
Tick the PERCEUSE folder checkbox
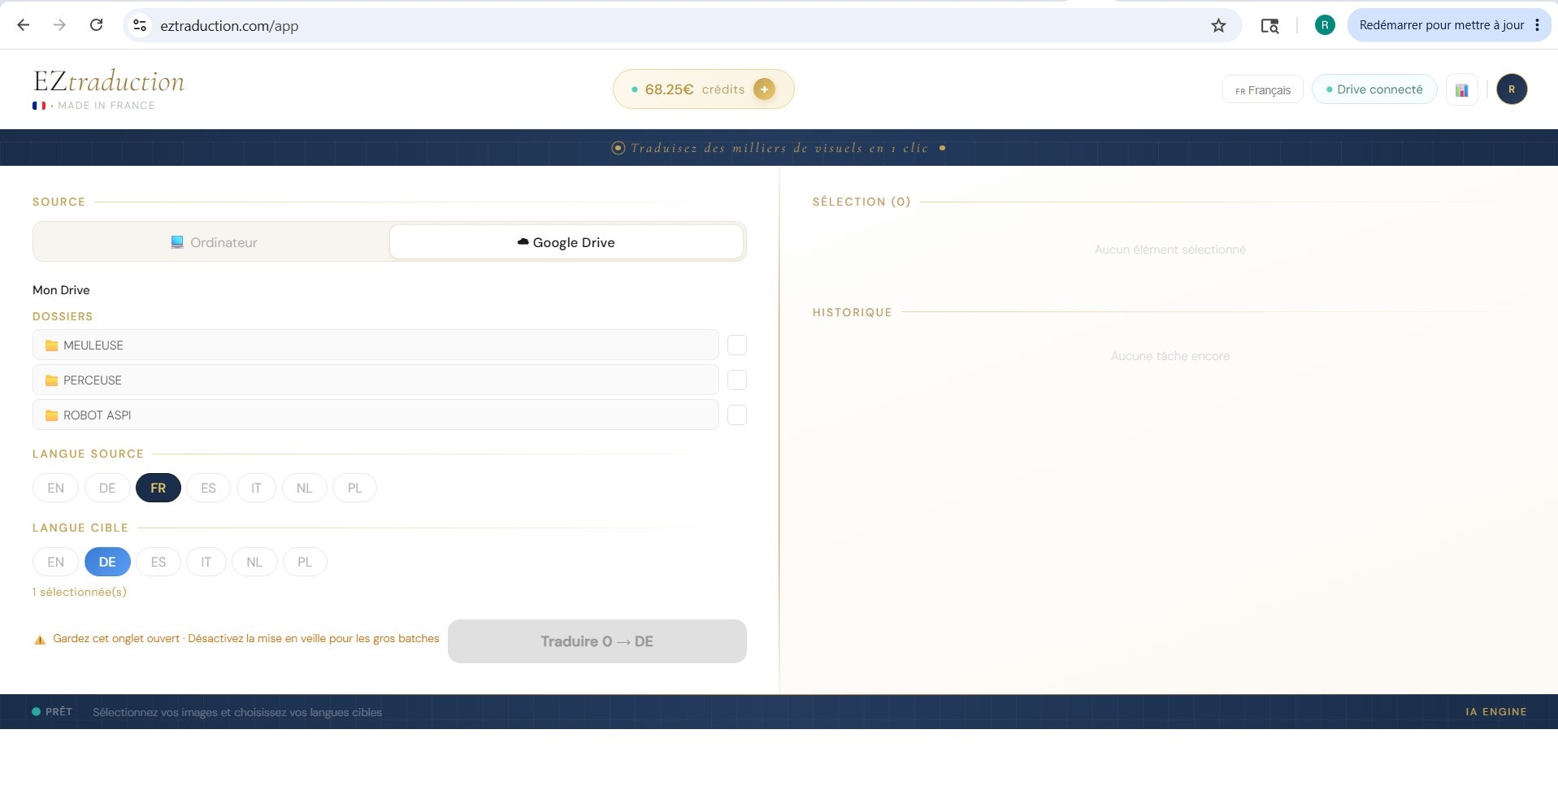click(x=737, y=380)
